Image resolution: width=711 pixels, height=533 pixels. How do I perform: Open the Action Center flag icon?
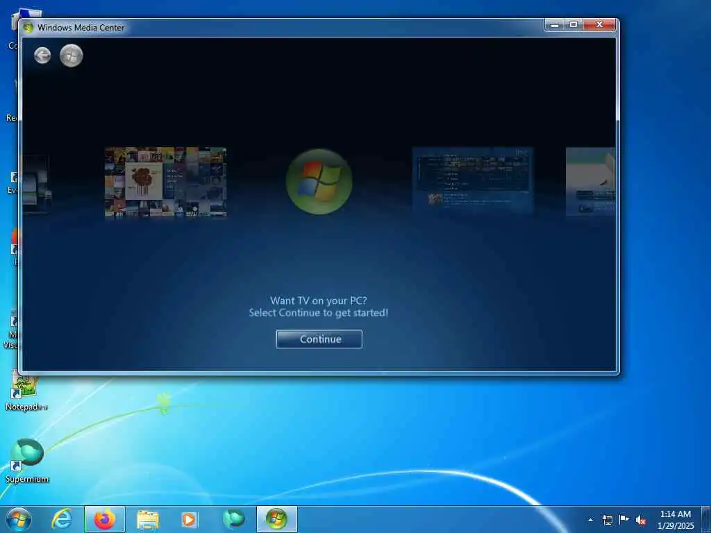click(624, 519)
